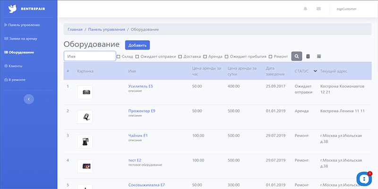Select the 300.00 price for Соковыжималка E7

233,185
